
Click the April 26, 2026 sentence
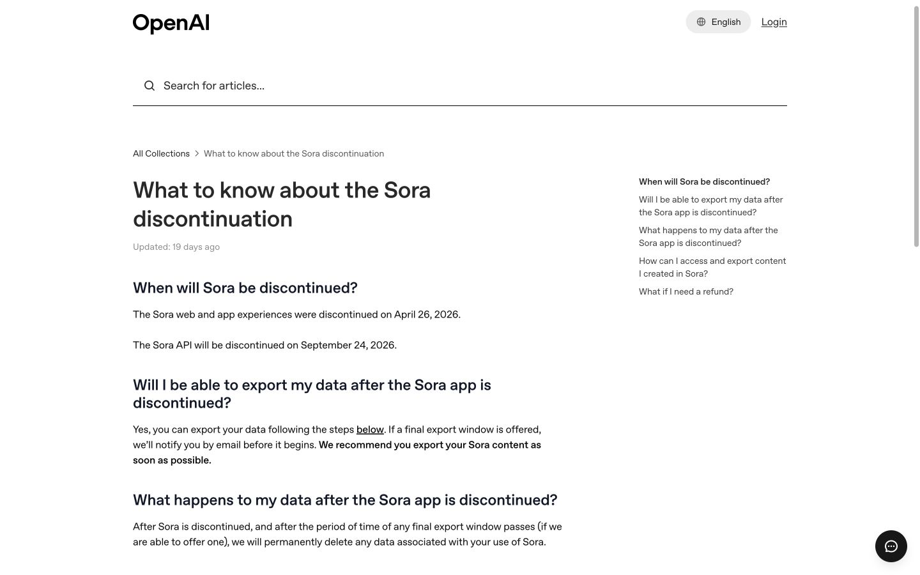[296, 314]
